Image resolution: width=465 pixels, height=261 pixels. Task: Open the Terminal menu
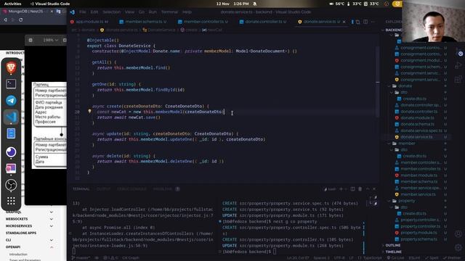pyautogui.click(x=169, y=12)
